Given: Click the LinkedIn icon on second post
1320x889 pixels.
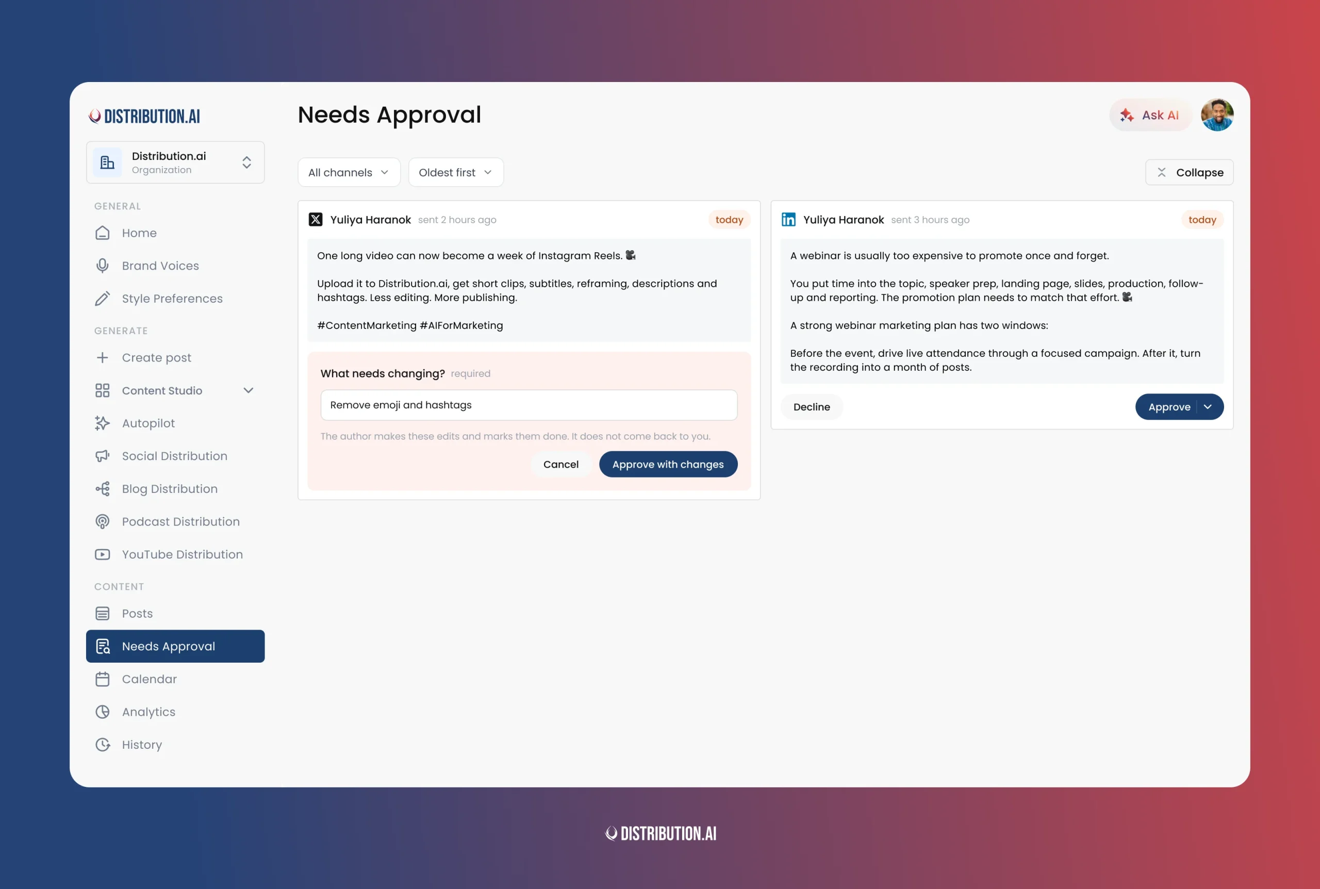Looking at the screenshot, I should tap(789, 220).
